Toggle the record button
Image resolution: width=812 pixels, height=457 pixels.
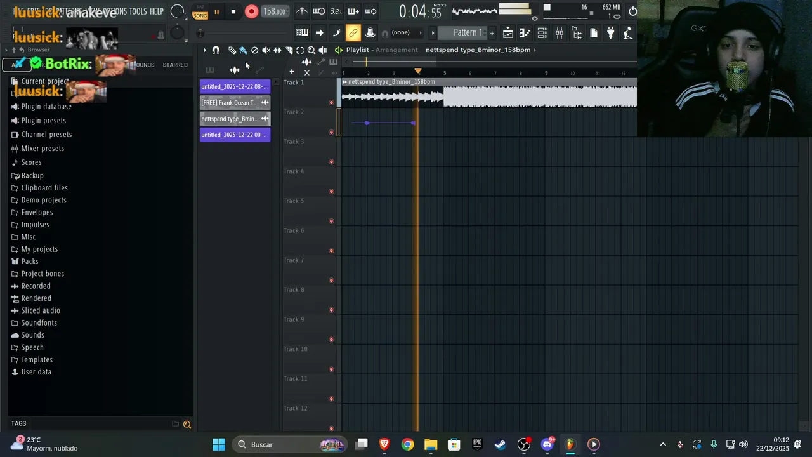(x=251, y=11)
